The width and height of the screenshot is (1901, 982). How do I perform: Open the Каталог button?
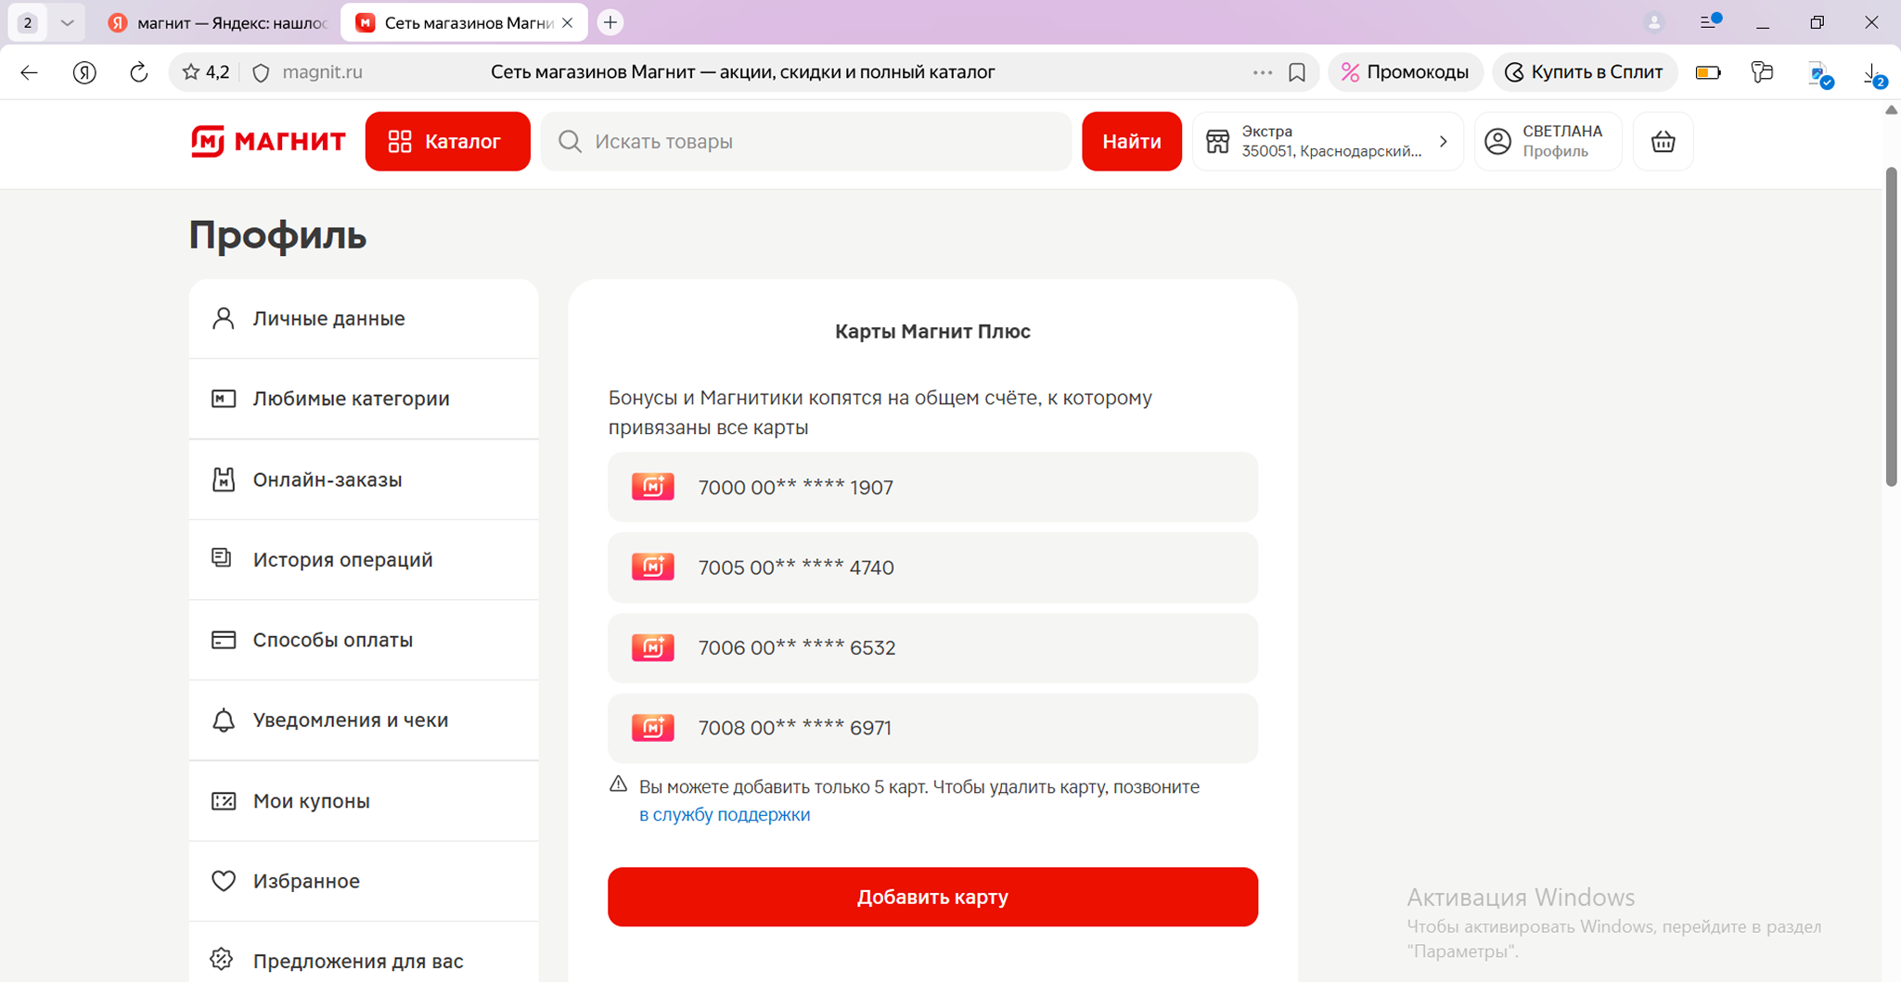(x=447, y=142)
